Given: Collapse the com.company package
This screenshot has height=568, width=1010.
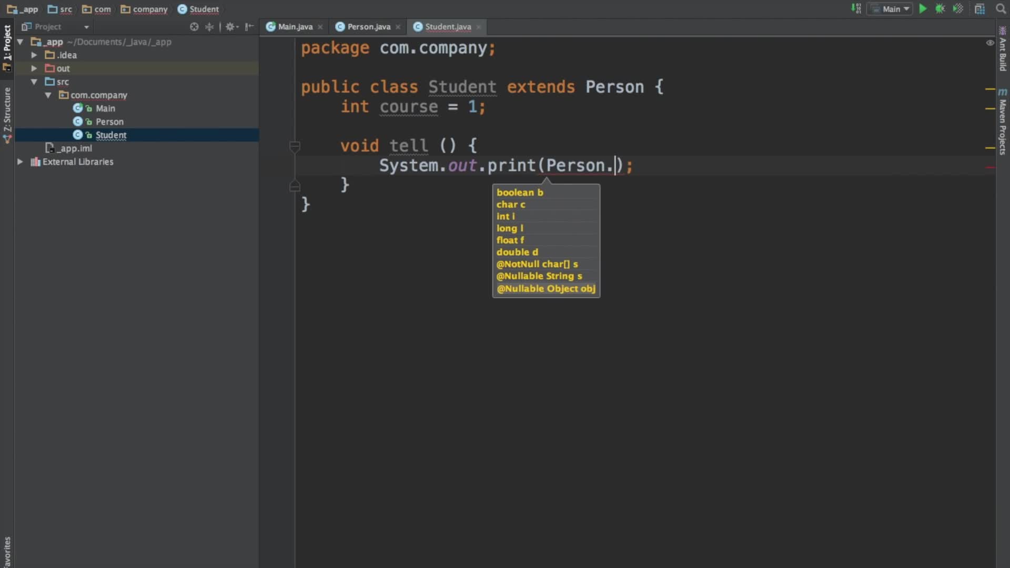Looking at the screenshot, I should 48,95.
